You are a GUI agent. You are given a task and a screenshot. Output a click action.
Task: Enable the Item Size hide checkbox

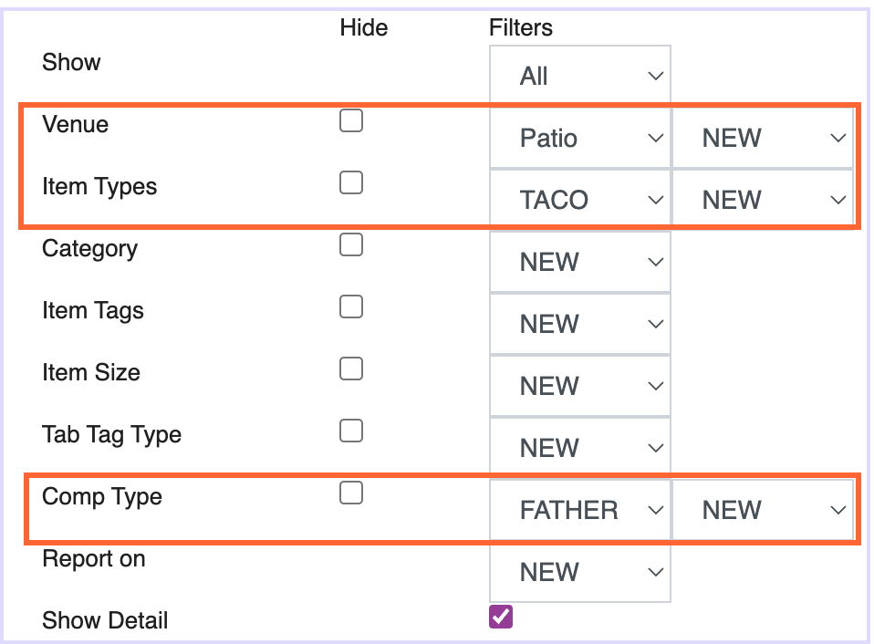click(351, 369)
